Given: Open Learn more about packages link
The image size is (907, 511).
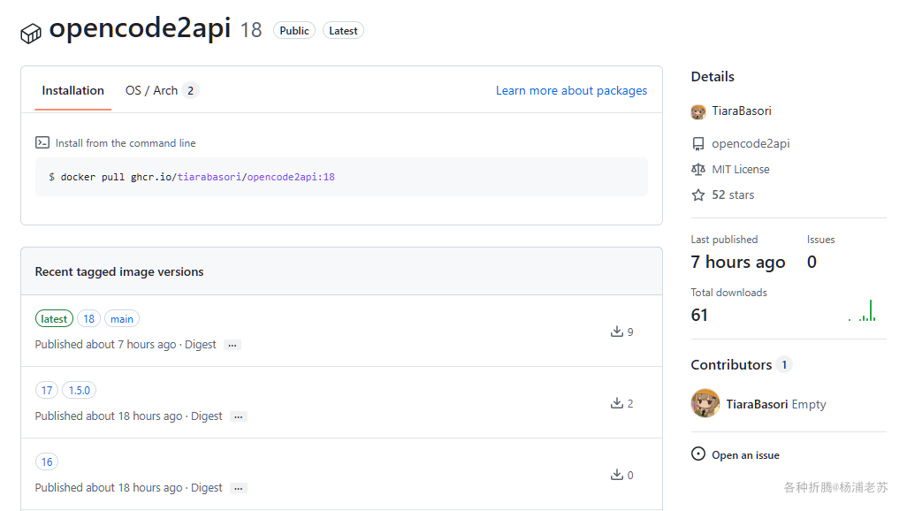Looking at the screenshot, I should pos(571,90).
